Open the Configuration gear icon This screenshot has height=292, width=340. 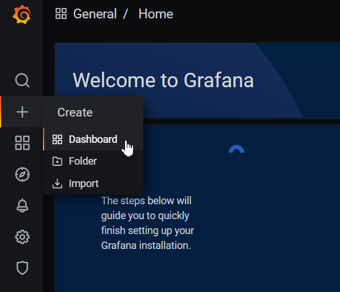tap(22, 237)
